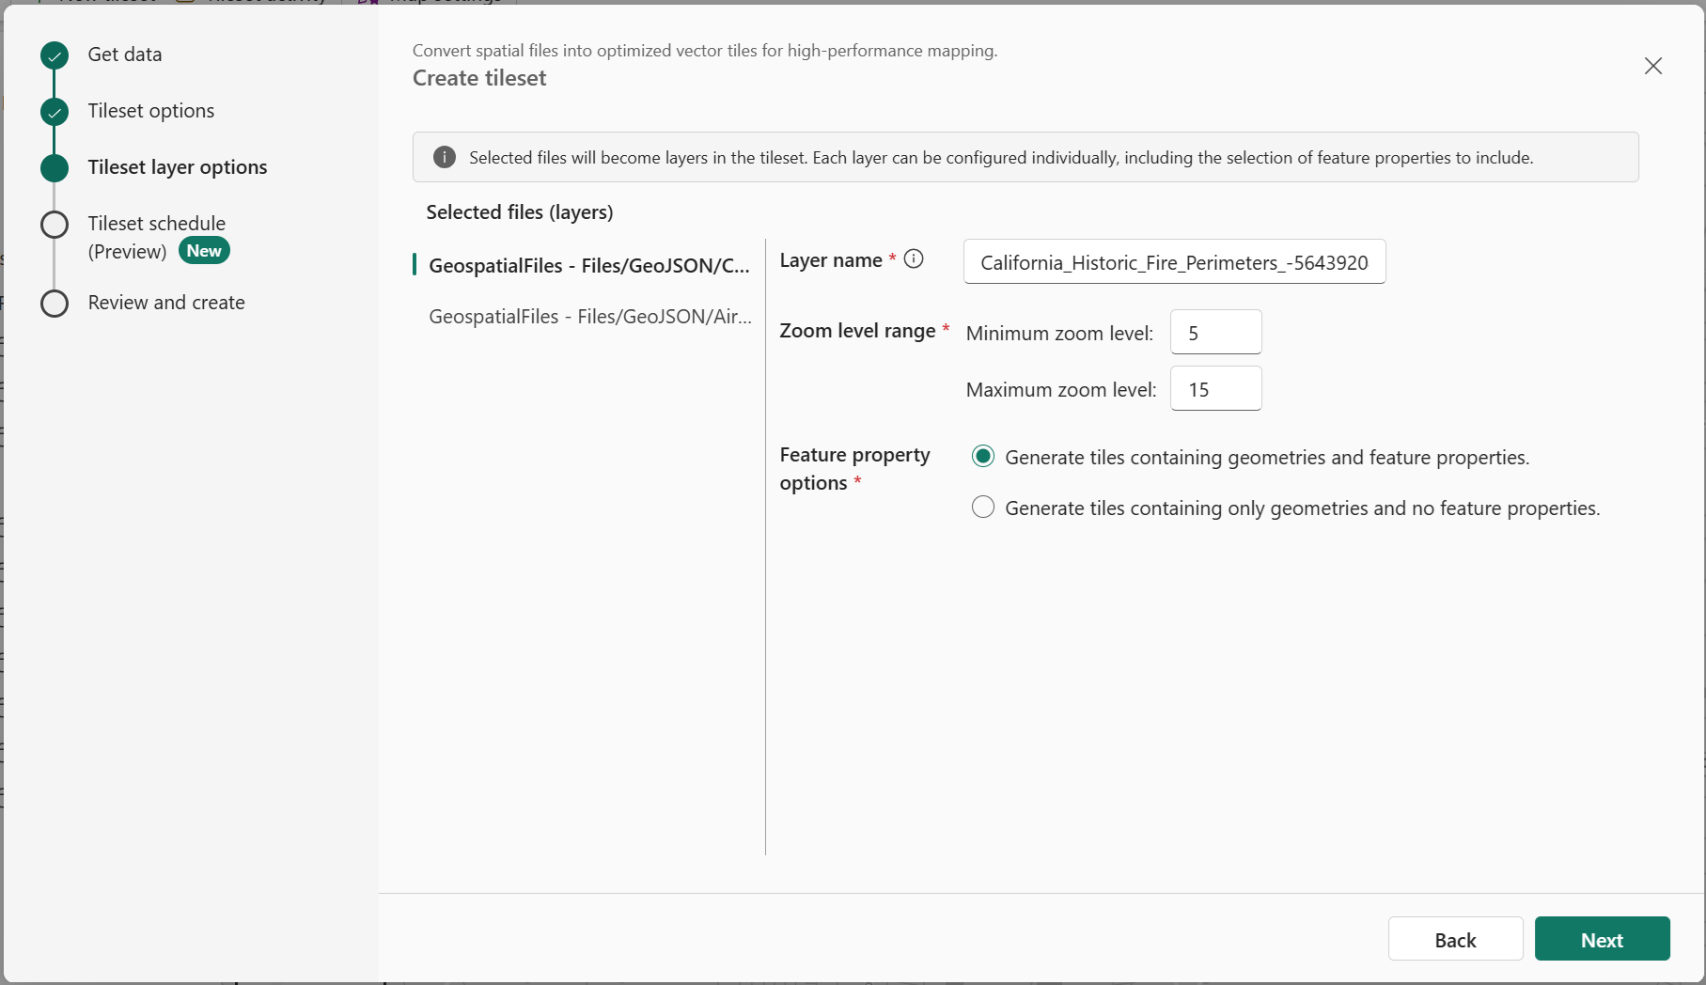Click the 'Create tileset' title
The image size is (1706, 985).
click(x=479, y=78)
